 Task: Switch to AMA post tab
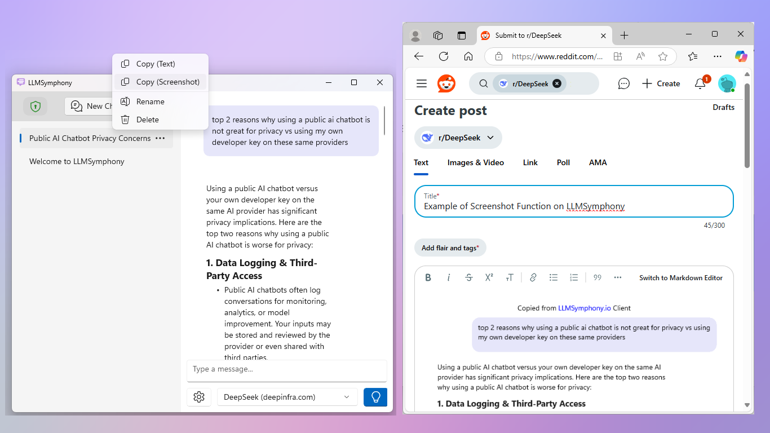tap(598, 162)
